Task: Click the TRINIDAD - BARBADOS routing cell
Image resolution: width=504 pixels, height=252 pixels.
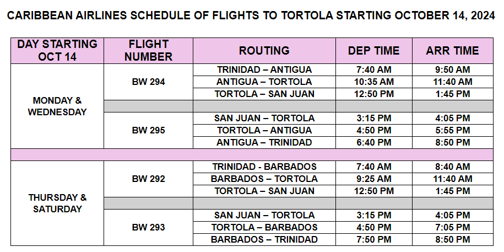Action: [x=264, y=167]
